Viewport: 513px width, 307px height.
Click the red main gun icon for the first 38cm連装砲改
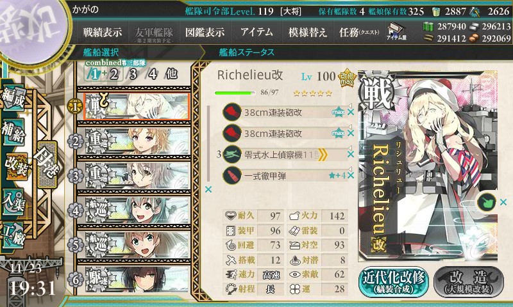point(232,112)
